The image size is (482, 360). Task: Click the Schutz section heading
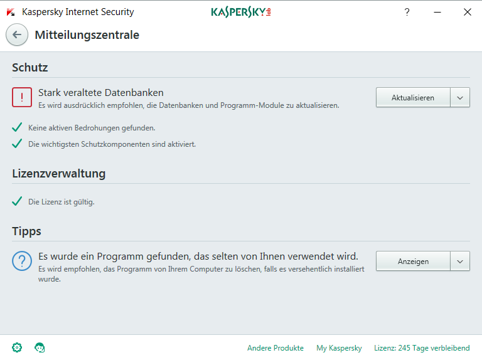30,67
